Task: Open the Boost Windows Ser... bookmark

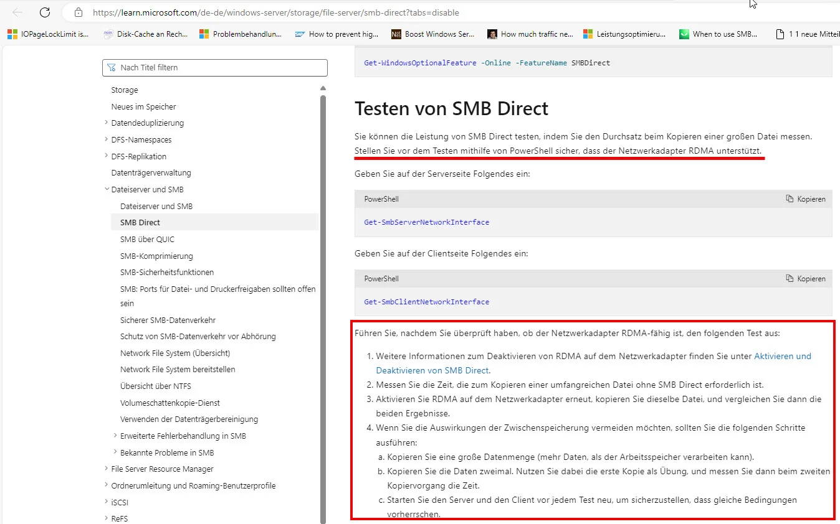Action: 432,34
